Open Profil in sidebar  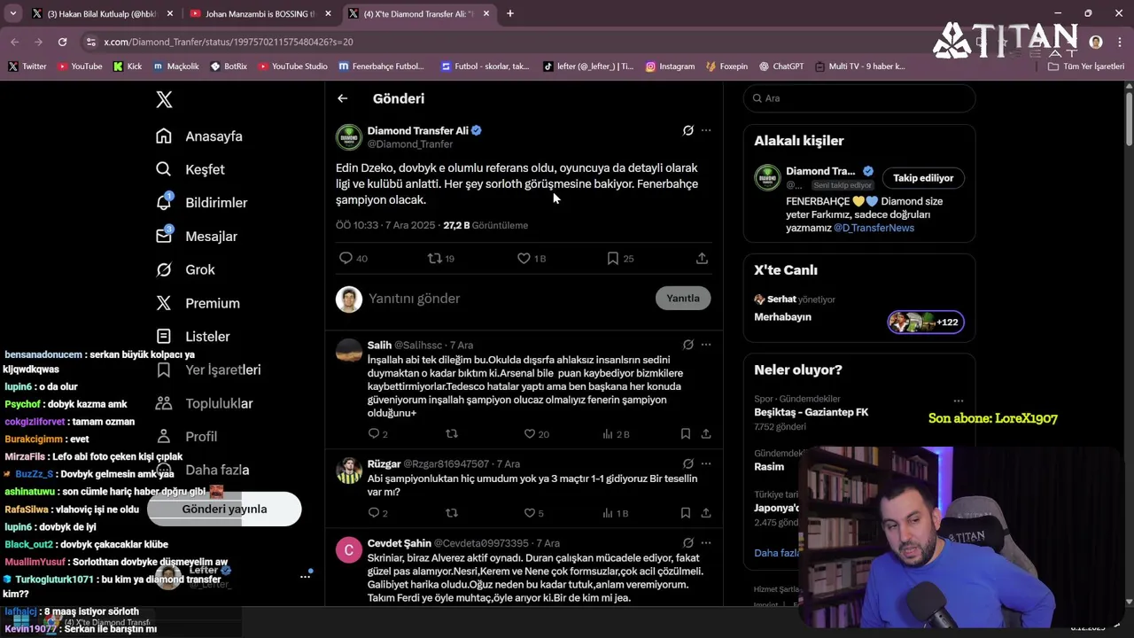186,437
